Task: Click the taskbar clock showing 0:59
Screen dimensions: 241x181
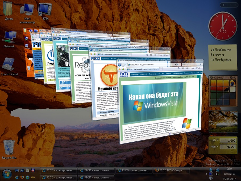Action: tap(229, 169)
